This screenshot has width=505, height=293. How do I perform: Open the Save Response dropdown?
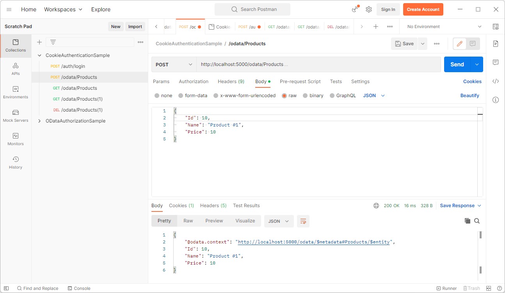461,206
